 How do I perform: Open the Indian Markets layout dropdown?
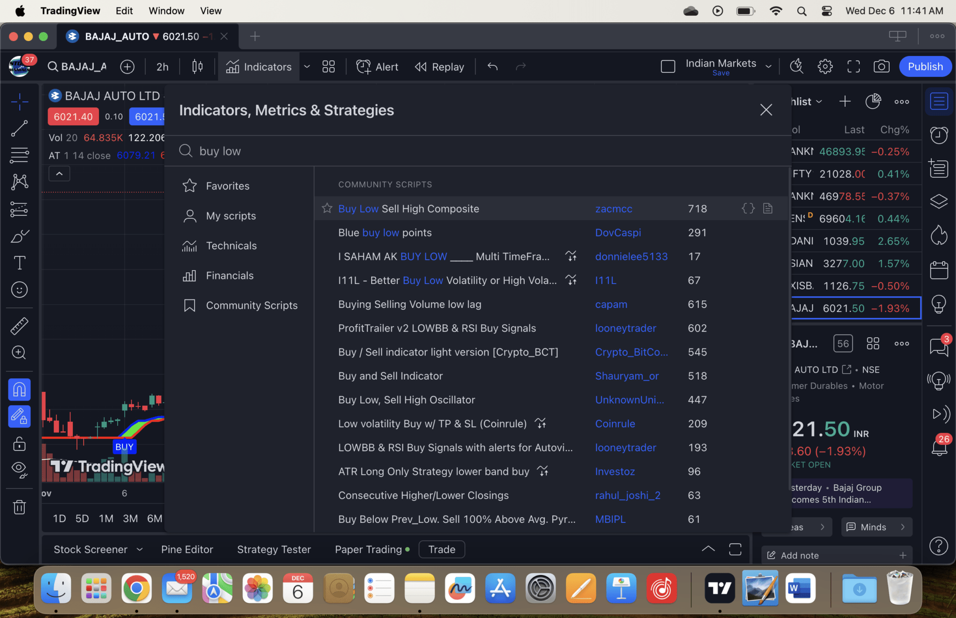[768, 67]
